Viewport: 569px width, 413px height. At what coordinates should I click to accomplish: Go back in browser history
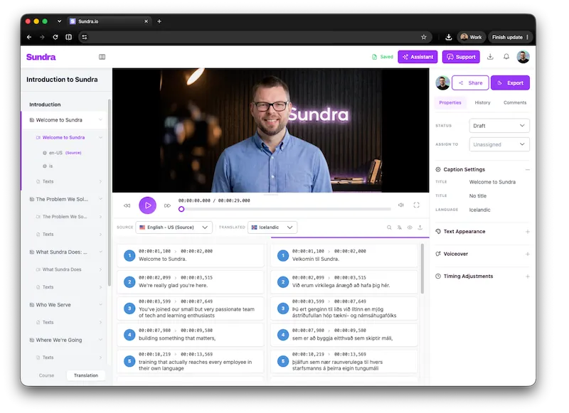click(x=29, y=37)
